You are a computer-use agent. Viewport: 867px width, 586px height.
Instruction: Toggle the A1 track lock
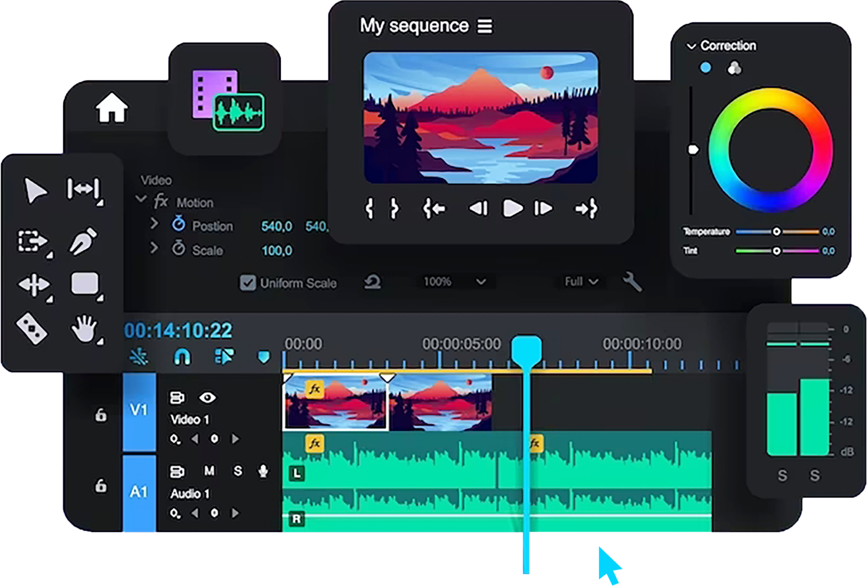coord(101,485)
